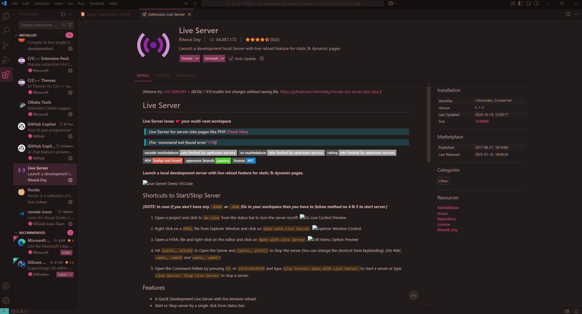Open editor more actions ellipsis
This screenshot has width=582, height=314.
[x=576, y=14]
